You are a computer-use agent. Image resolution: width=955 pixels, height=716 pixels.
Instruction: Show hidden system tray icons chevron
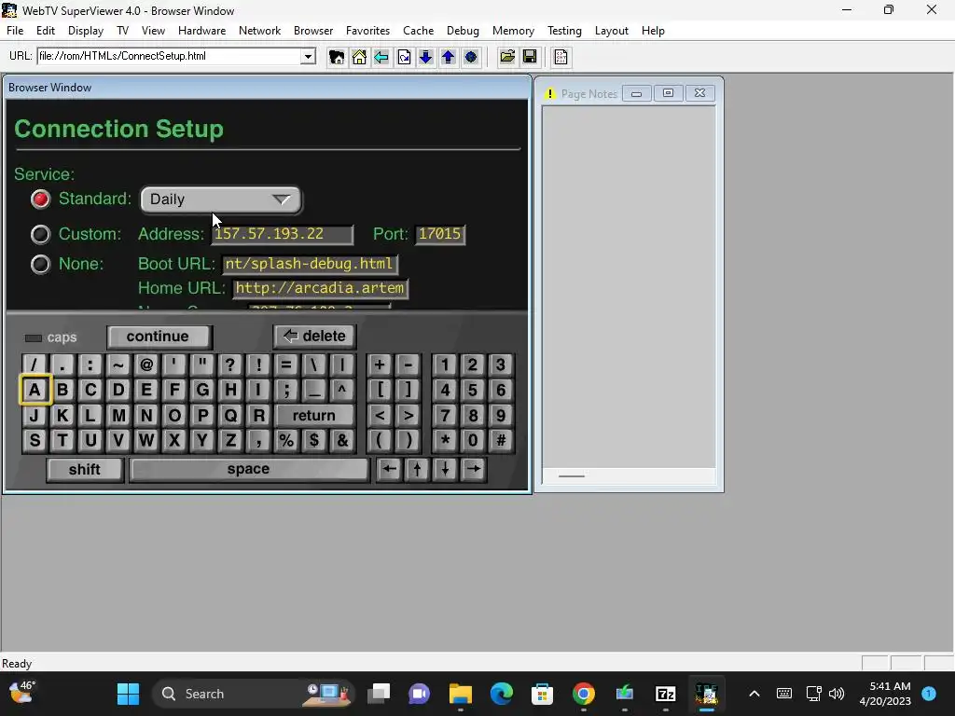pyautogui.click(x=754, y=694)
